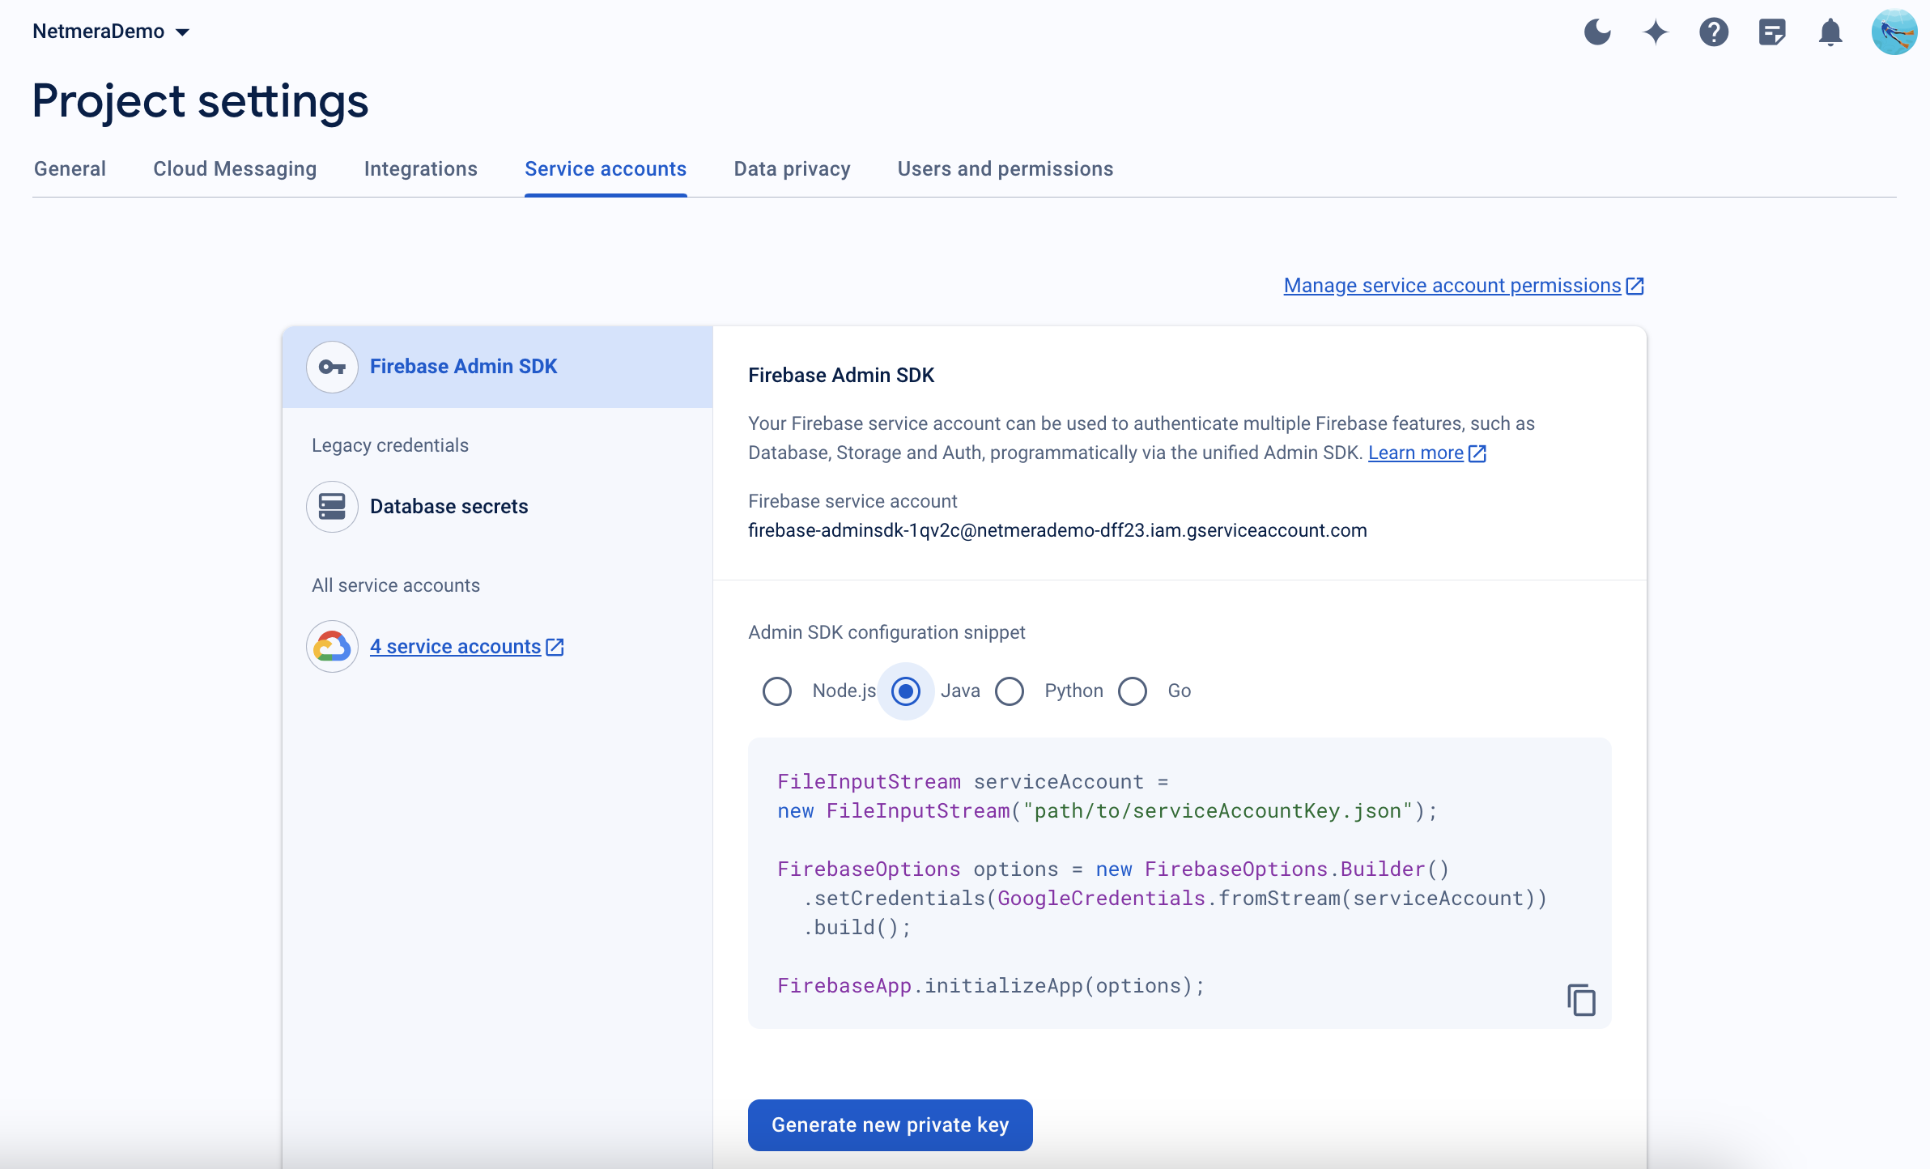Viewport: 1930px width, 1169px height.
Task: Click the Java code snippet block
Action: pyautogui.click(x=1180, y=883)
